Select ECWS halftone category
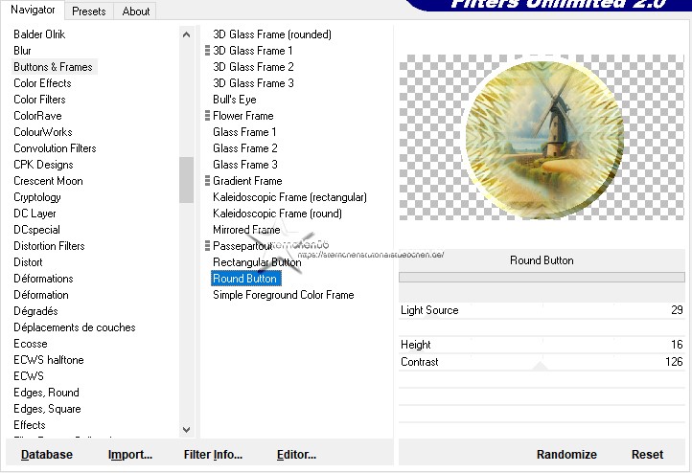 pos(49,361)
